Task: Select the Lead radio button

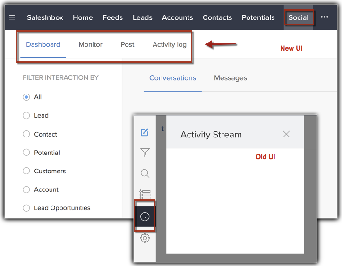Action: [x=26, y=115]
